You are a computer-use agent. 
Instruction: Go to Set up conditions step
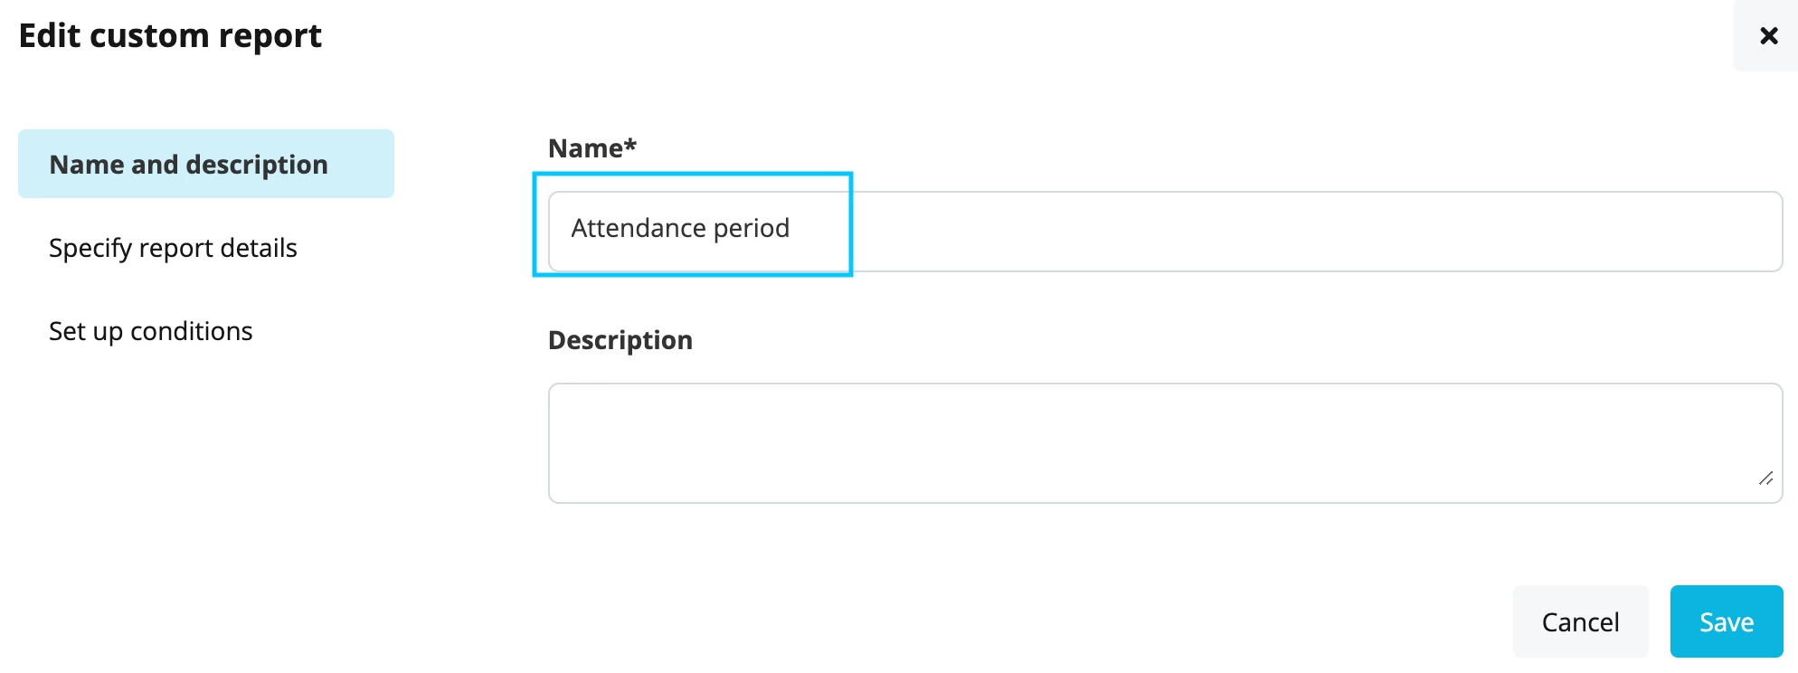151,331
